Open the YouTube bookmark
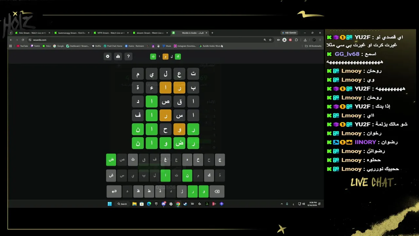The image size is (419, 236). point(23,46)
